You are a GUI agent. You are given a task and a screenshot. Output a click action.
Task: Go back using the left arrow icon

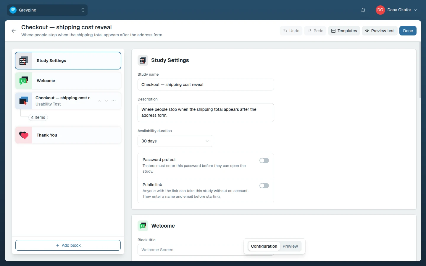[14, 31]
